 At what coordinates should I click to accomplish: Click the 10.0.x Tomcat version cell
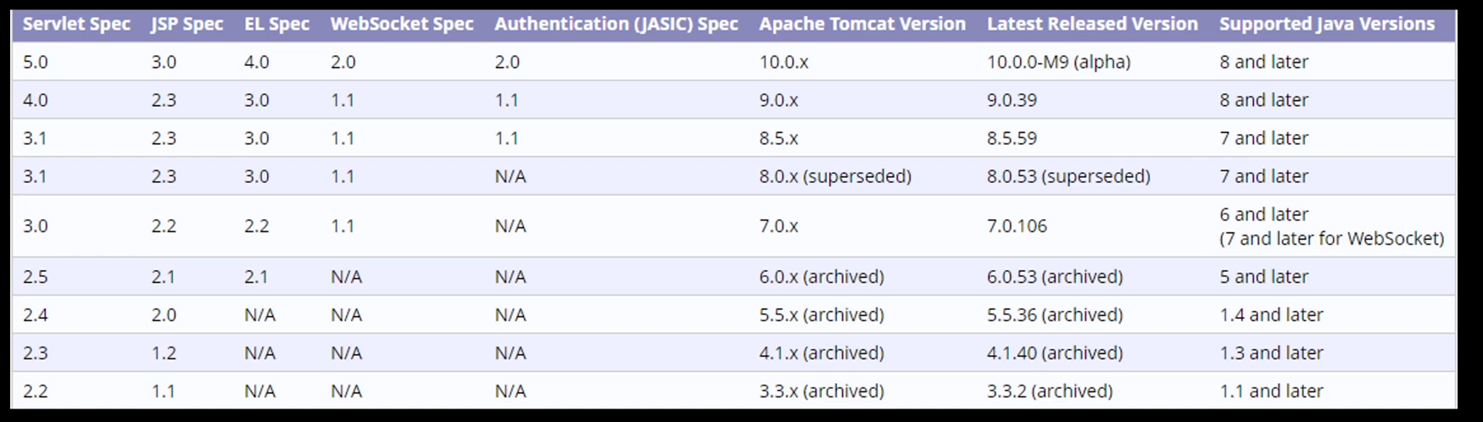pyautogui.click(x=783, y=62)
